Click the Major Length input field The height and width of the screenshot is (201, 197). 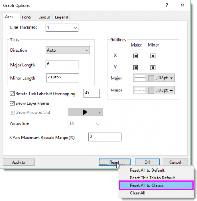point(62,65)
